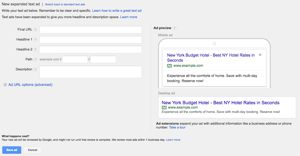
Task: Click the Cancel button
Action: pos(32,150)
